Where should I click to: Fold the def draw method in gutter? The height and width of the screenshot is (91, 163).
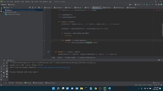click(x=51, y=52)
